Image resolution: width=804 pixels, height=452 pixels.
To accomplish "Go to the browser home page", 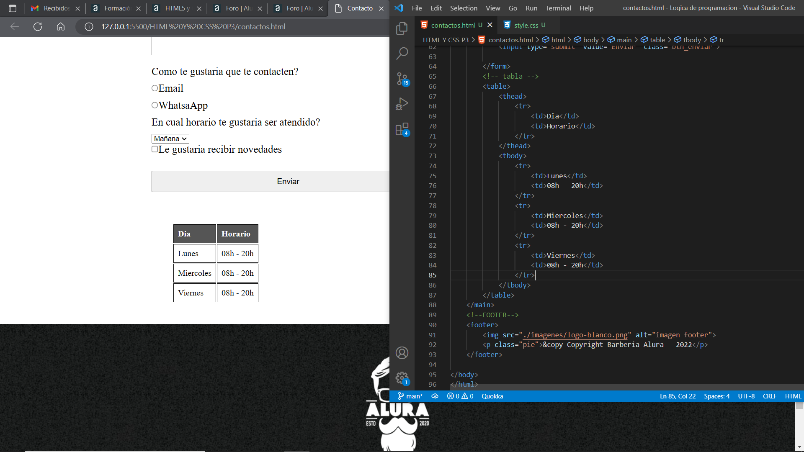I will [x=61, y=27].
